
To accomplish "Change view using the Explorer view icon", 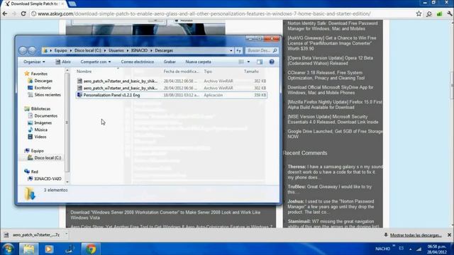I will [241, 62].
